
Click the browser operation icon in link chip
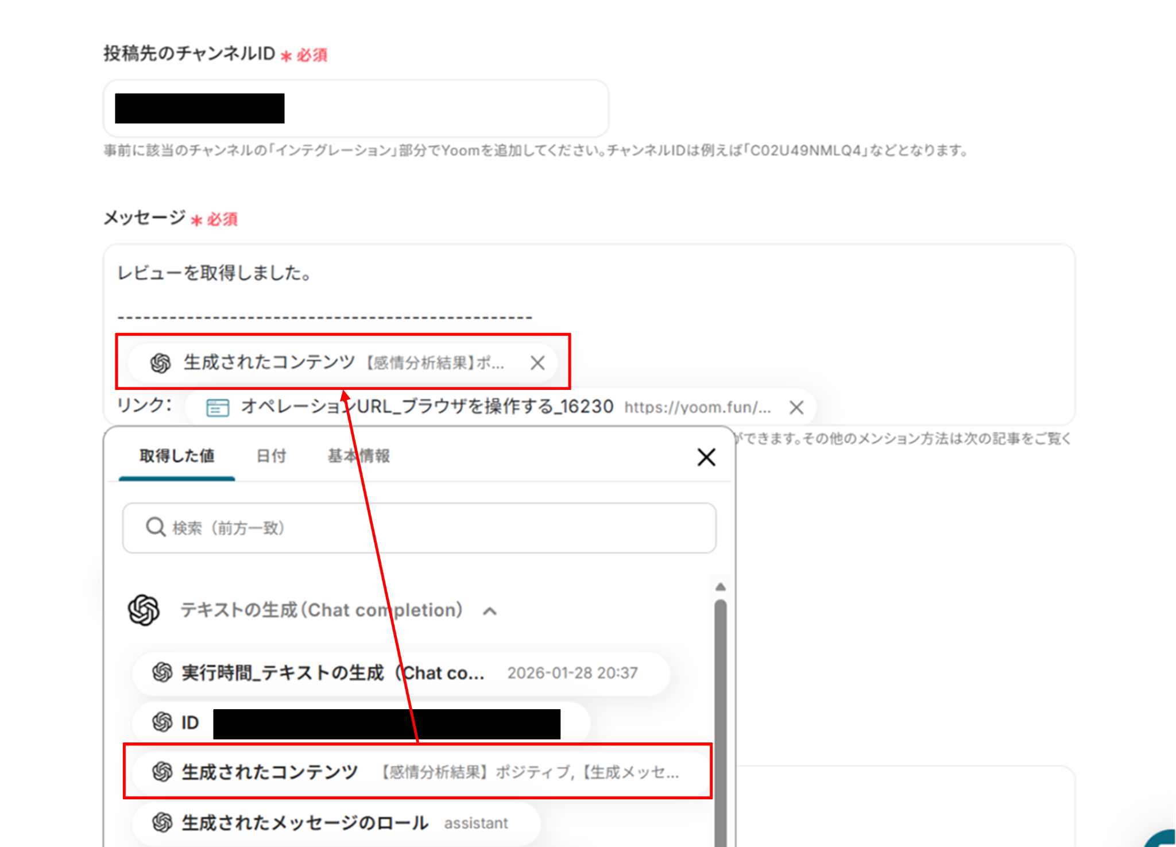218,408
